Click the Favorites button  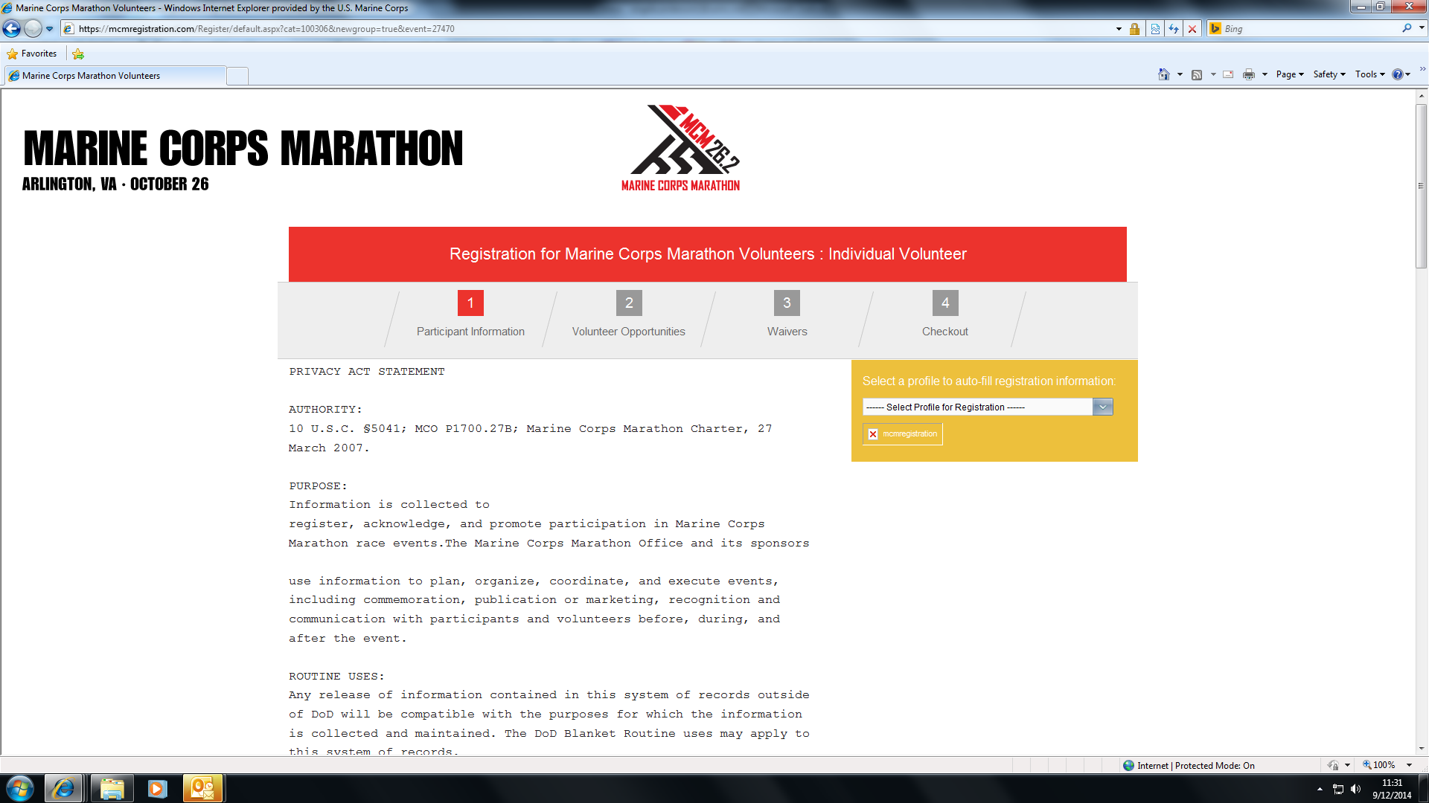click(x=32, y=54)
